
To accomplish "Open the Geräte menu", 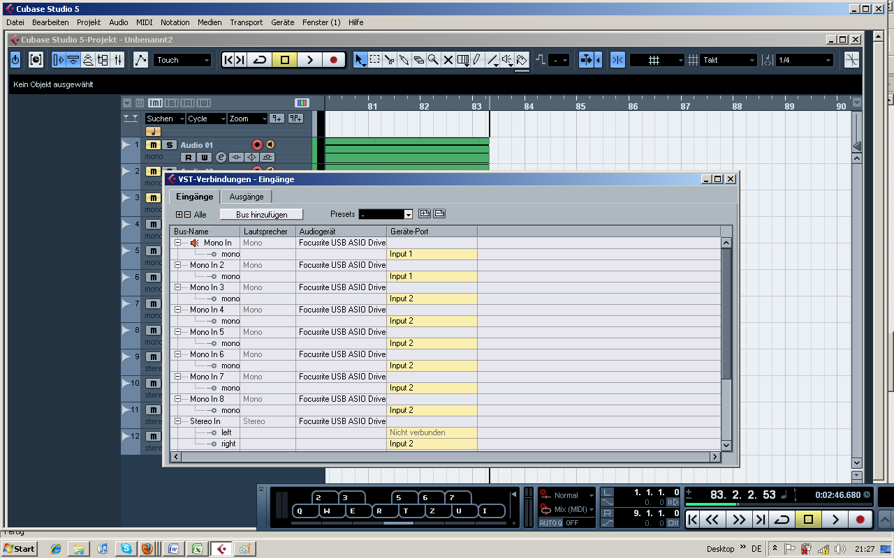I will (x=282, y=22).
